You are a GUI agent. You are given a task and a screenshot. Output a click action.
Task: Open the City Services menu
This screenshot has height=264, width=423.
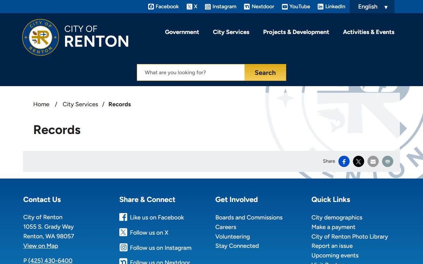[231, 32]
